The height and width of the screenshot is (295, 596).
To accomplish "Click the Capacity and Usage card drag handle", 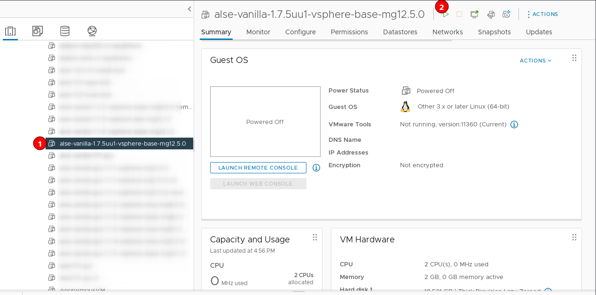I will point(315,237).
